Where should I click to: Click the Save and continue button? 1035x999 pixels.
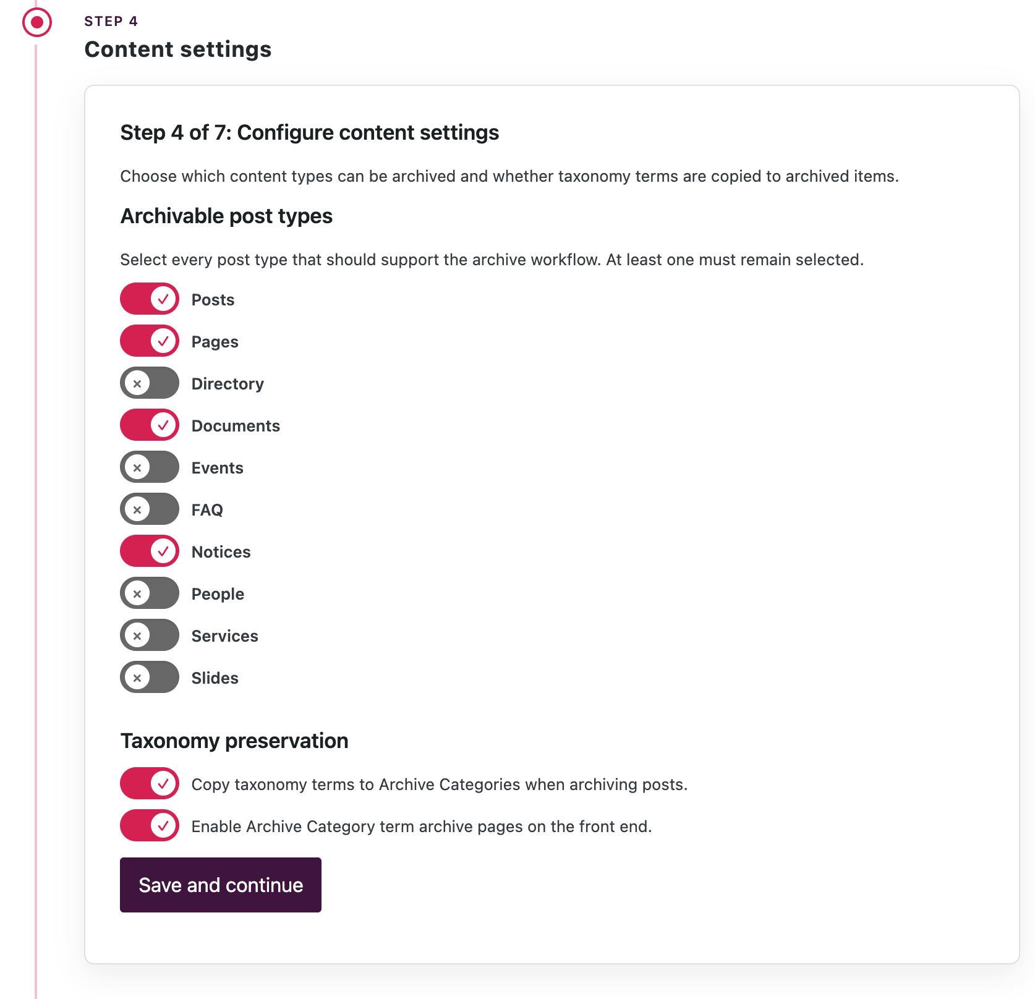click(220, 885)
